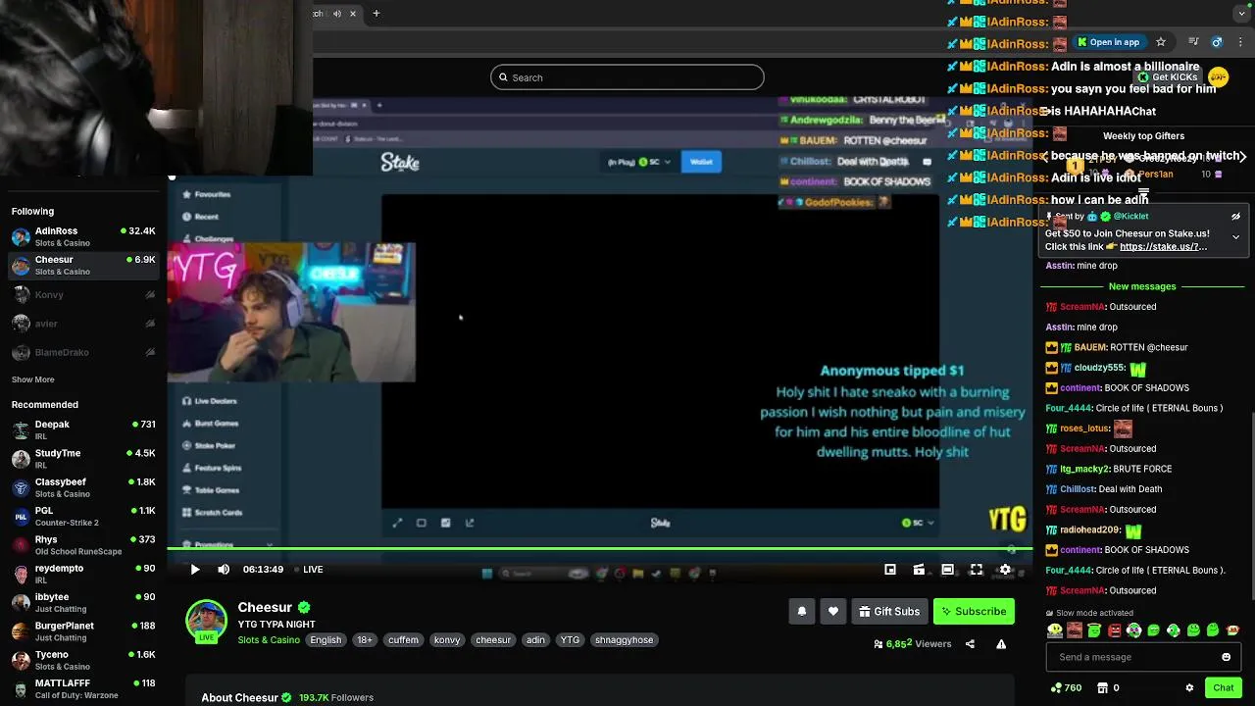Toggle theater mode in player
The width and height of the screenshot is (1255, 706).
[x=947, y=570]
